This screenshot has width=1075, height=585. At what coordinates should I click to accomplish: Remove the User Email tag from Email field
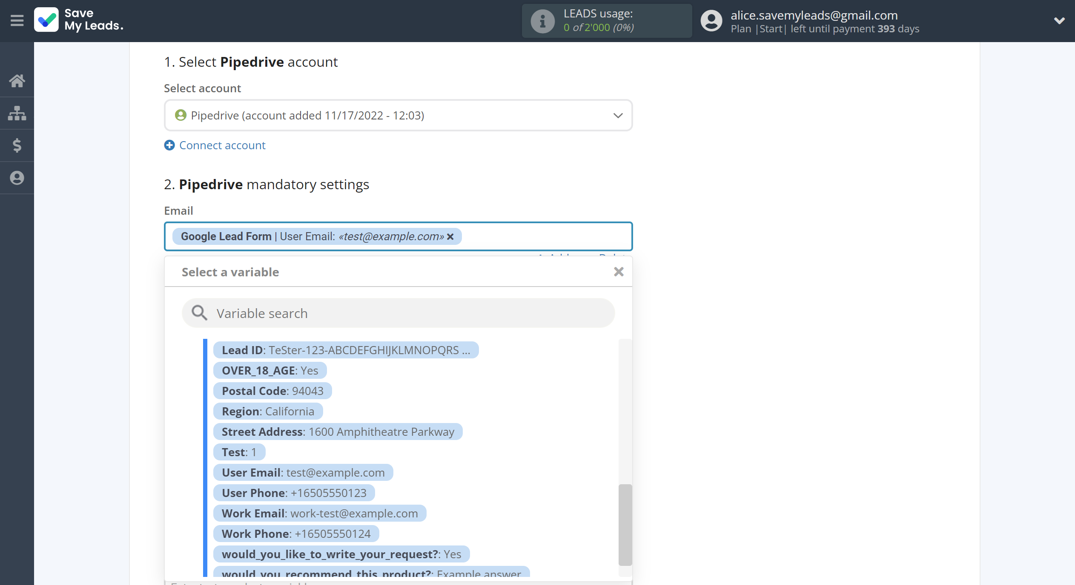(450, 236)
